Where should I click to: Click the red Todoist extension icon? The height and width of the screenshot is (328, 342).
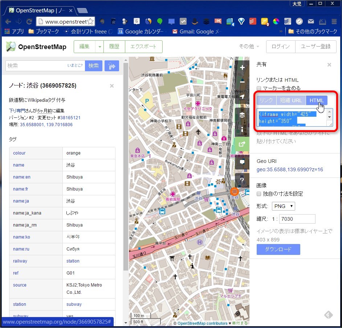coord(253,21)
